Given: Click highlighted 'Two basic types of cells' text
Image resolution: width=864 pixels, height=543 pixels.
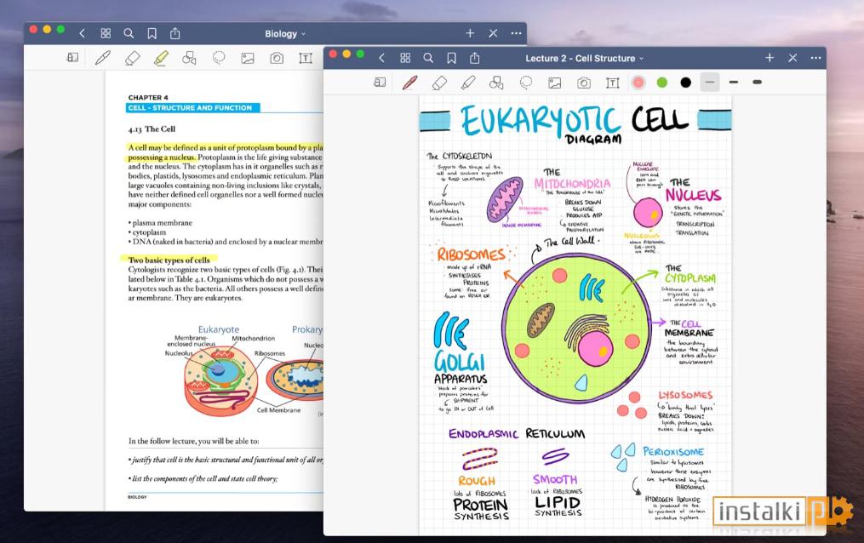Looking at the screenshot, I should [169, 260].
